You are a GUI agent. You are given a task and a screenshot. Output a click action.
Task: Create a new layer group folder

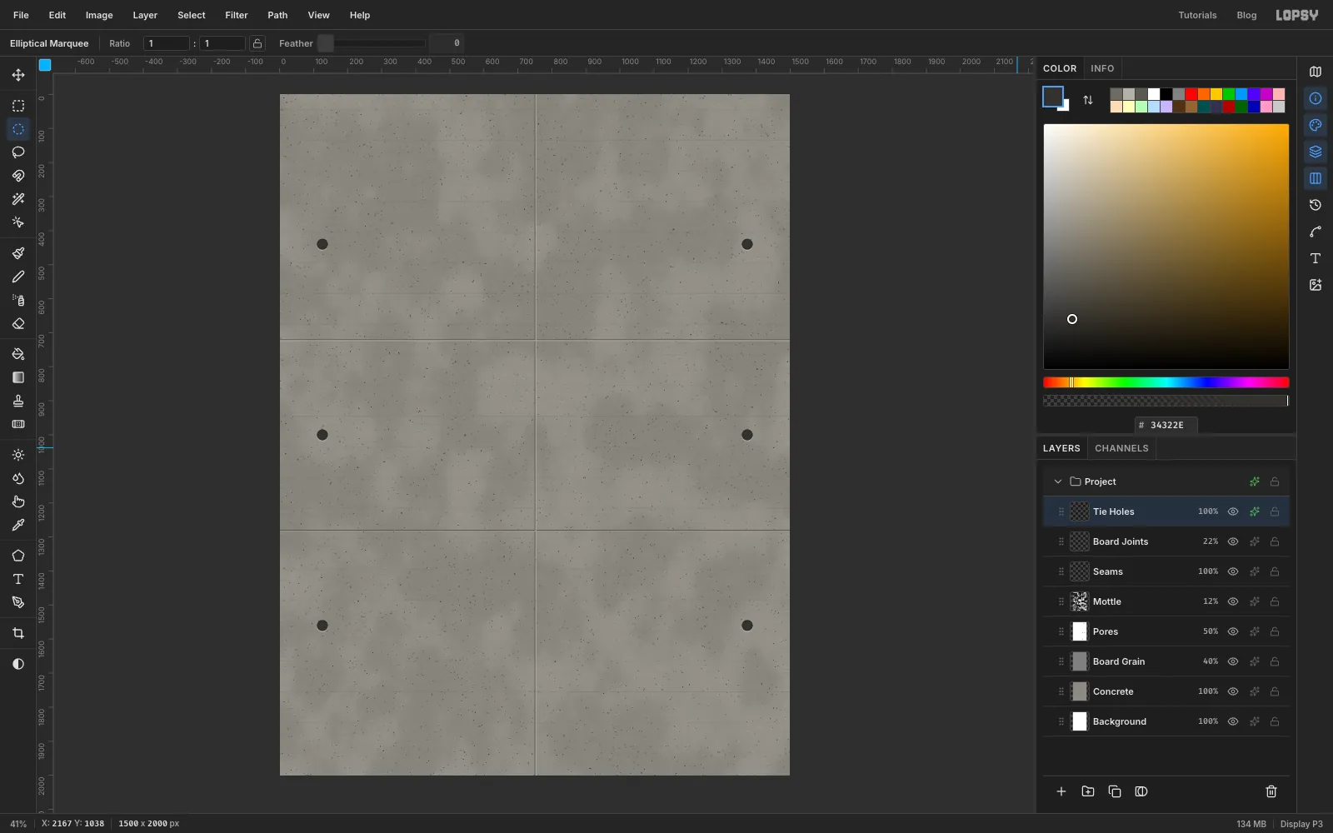[1088, 791]
